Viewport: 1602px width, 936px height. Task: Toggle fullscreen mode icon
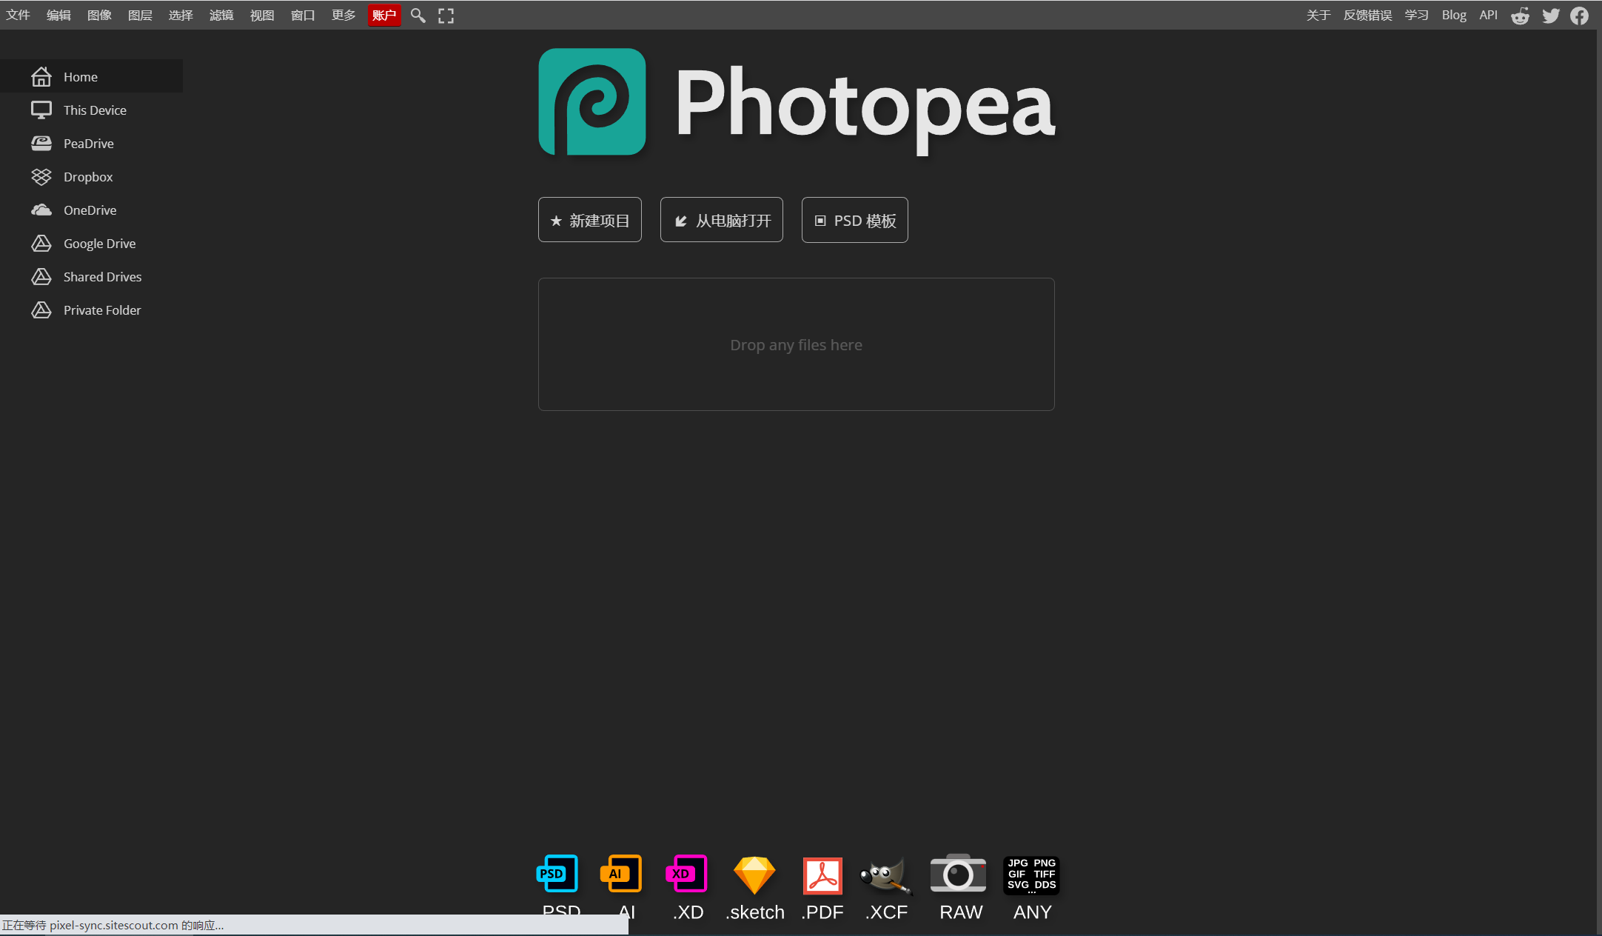446,16
